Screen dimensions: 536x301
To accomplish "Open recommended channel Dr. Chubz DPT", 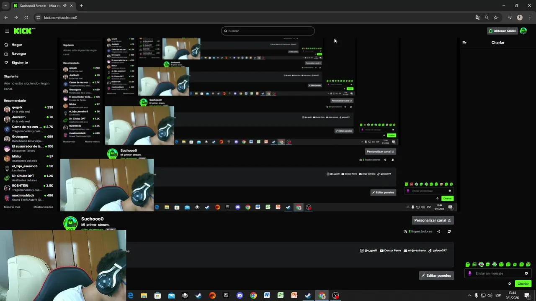I will click(28, 178).
